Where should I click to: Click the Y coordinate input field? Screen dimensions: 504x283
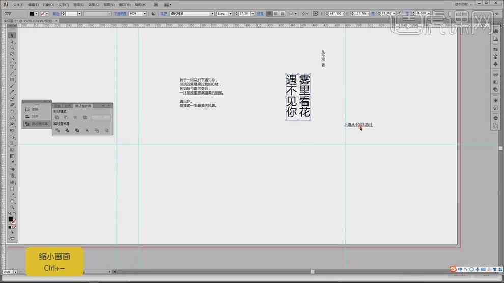click(361, 14)
